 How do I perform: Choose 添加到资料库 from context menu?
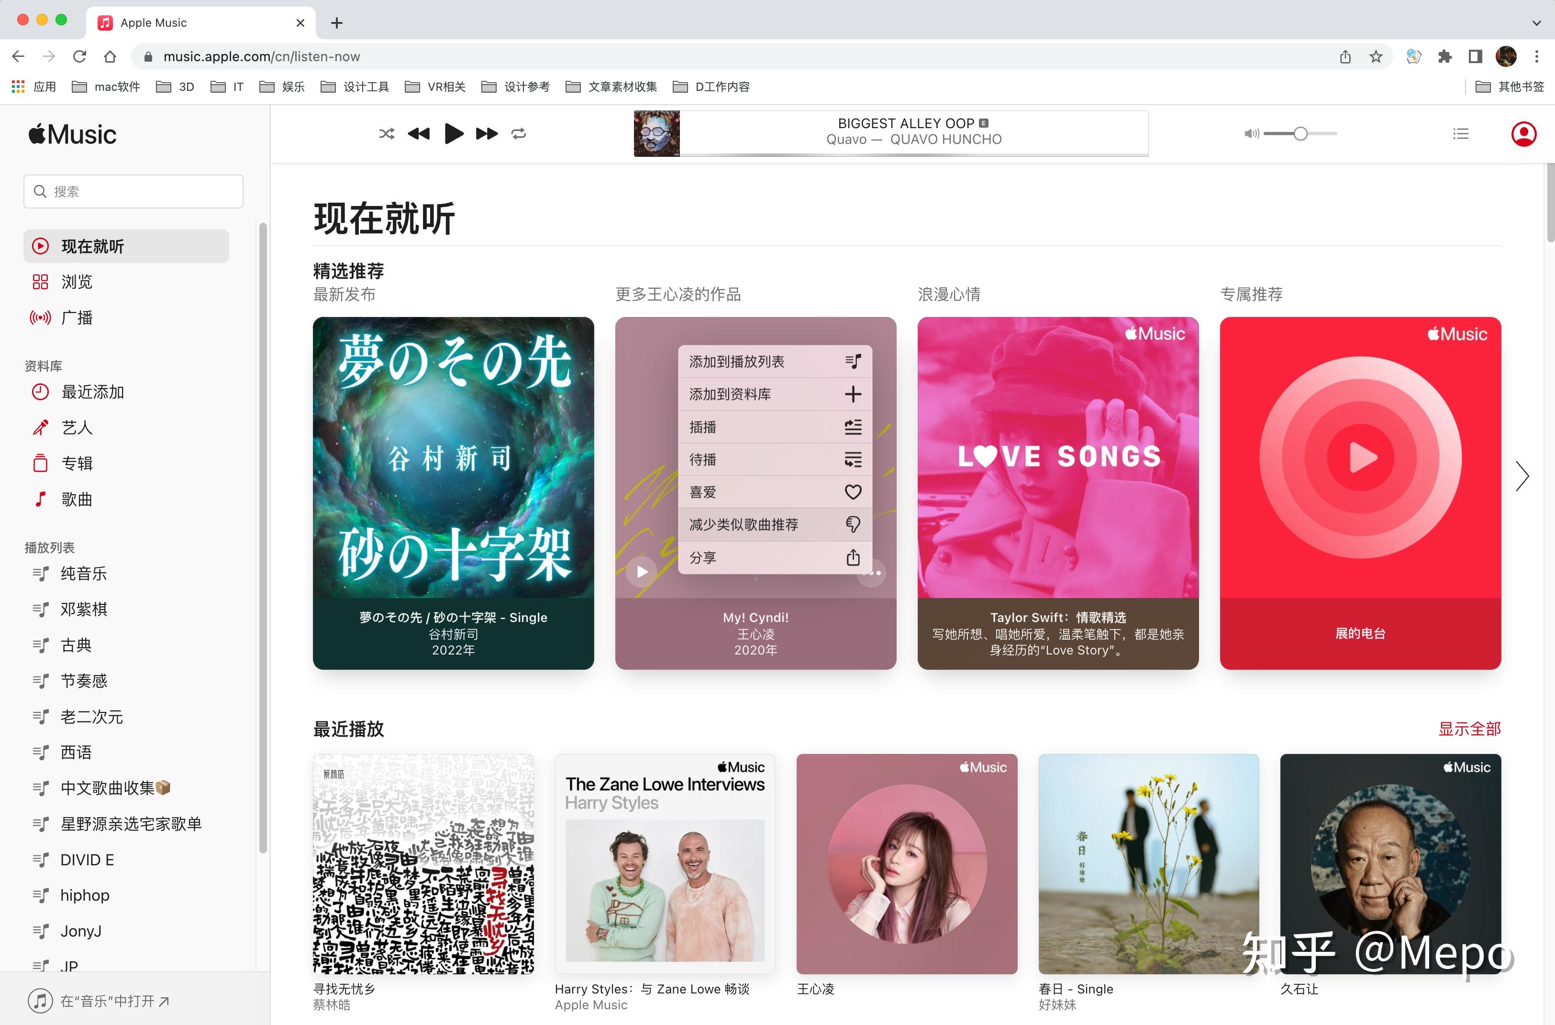click(x=775, y=394)
